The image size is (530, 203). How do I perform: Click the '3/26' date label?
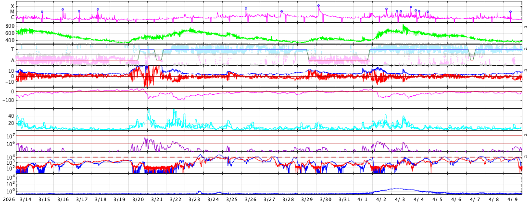click(251, 199)
